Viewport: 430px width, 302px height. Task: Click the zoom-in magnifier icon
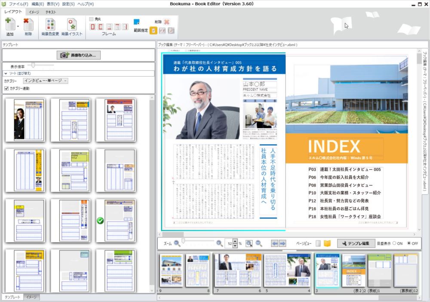coord(220,243)
